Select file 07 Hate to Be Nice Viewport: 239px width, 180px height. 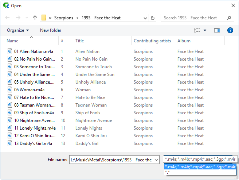tap(34, 97)
